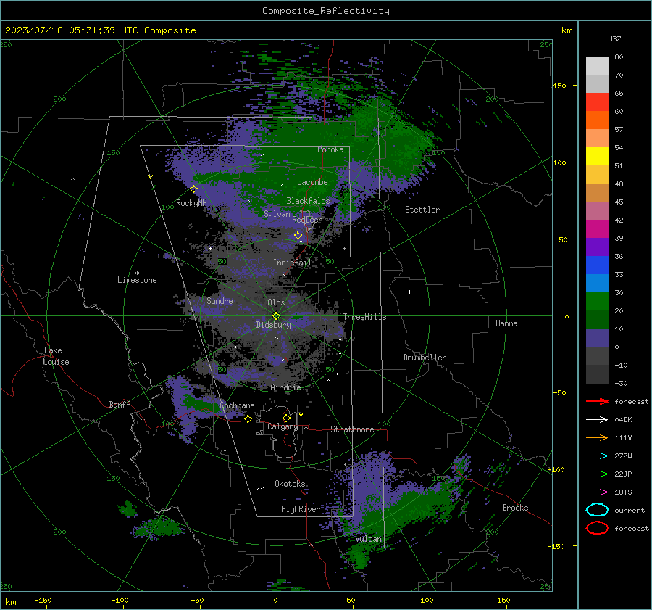652x610 pixels.
Task: Click the Calgary city label
Action: click(x=283, y=426)
